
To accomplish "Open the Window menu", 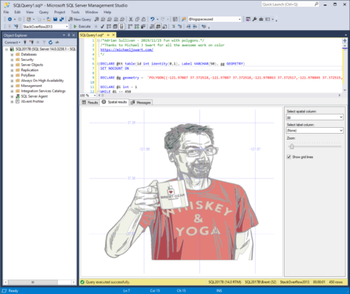I will coord(91,12).
